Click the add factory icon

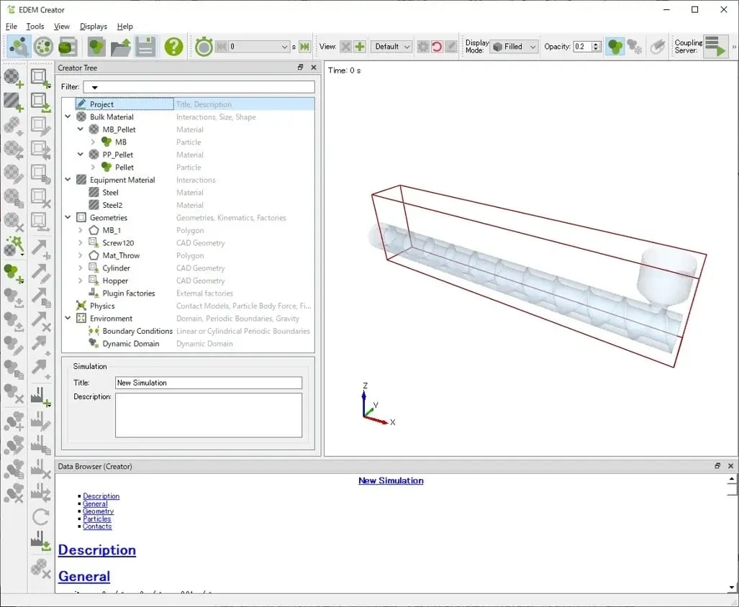click(40, 396)
